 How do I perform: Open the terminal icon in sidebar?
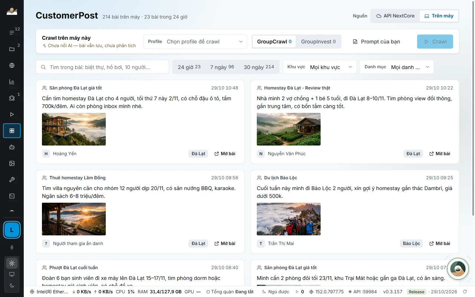[12, 196]
